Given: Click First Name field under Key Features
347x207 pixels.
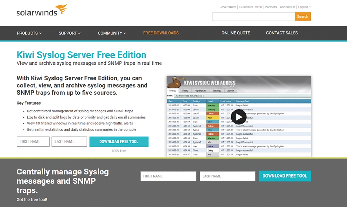Looking at the screenshot, I should (x=33, y=141).
